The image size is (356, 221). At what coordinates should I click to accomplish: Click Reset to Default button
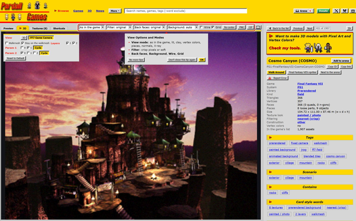16,58
